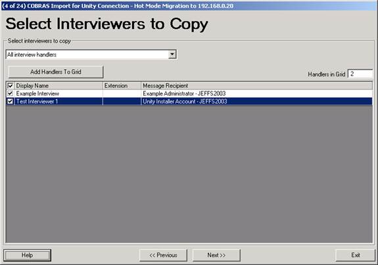Click Add Handlers To Grid button
Screen dimensions: 378x265
[56, 72]
